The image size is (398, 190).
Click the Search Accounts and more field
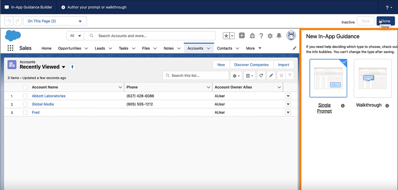point(150,36)
